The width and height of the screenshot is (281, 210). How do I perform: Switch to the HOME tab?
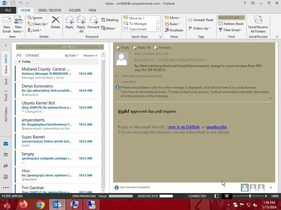click(x=26, y=10)
